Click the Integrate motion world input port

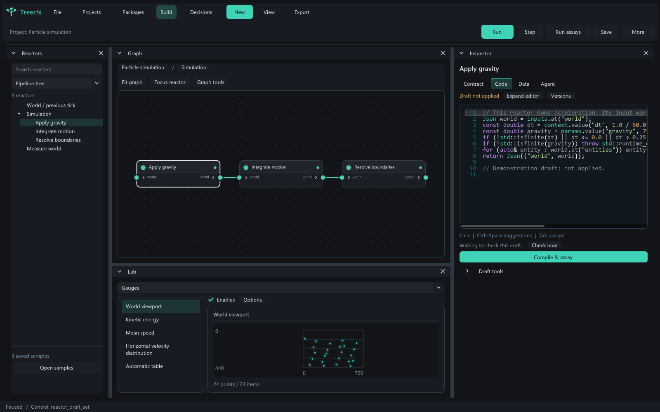point(239,178)
